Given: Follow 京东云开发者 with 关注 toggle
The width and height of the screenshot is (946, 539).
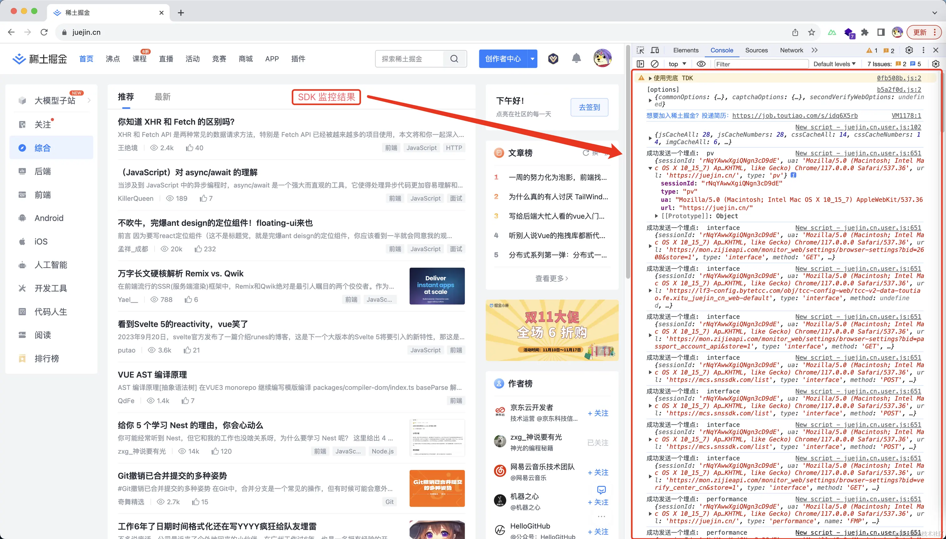Looking at the screenshot, I should 598,413.
